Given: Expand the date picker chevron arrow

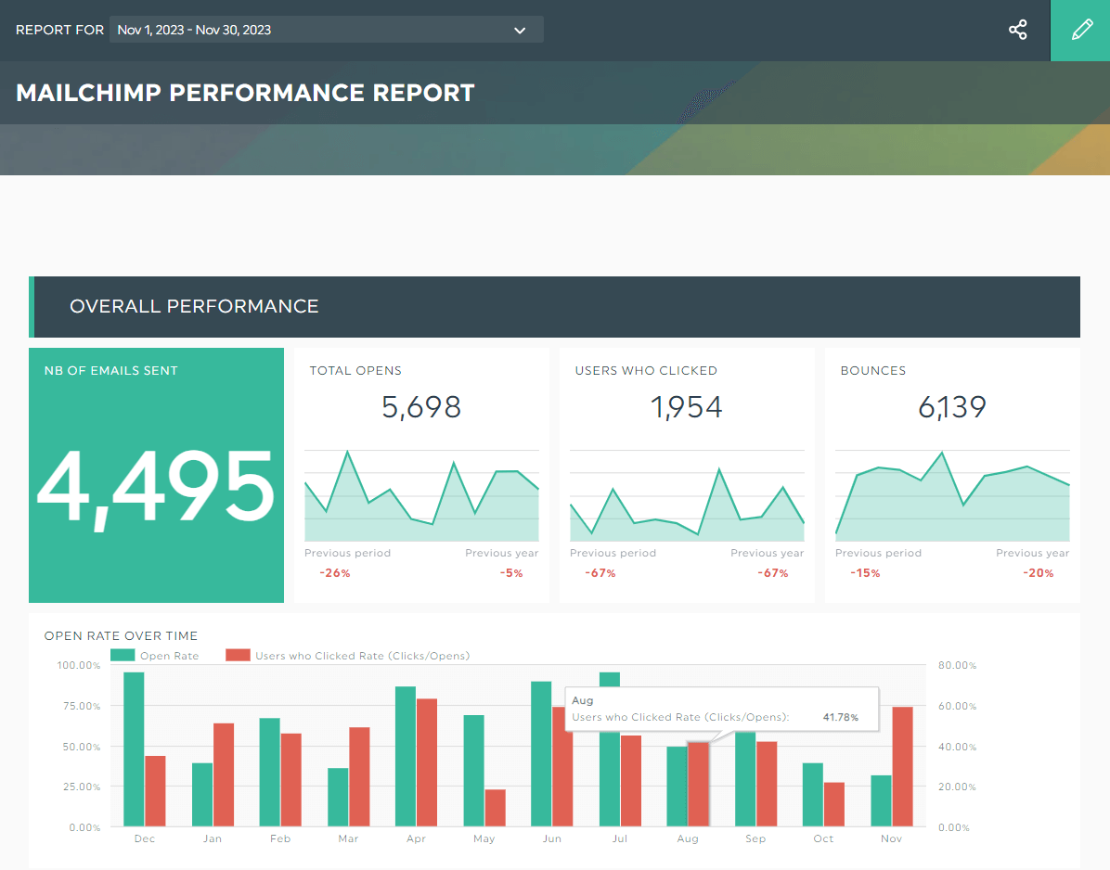Looking at the screenshot, I should click(520, 31).
